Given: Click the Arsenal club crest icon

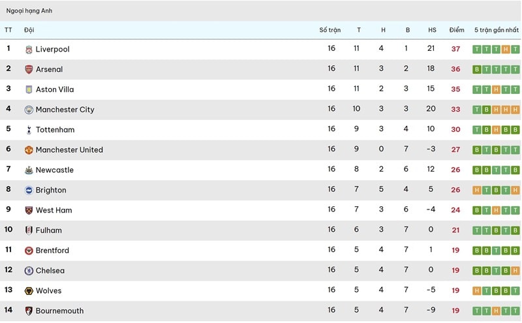Looking at the screenshot, I should tap(29, 69).
